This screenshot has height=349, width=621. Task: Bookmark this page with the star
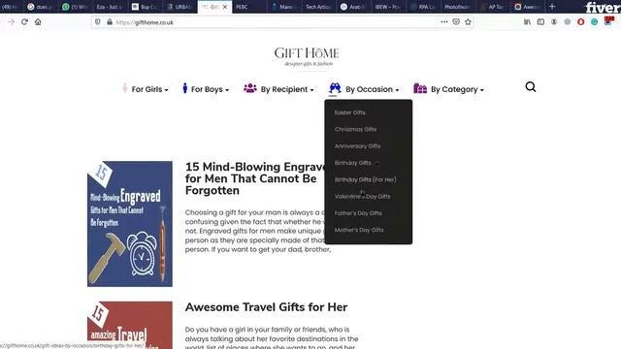click(468, 22)
